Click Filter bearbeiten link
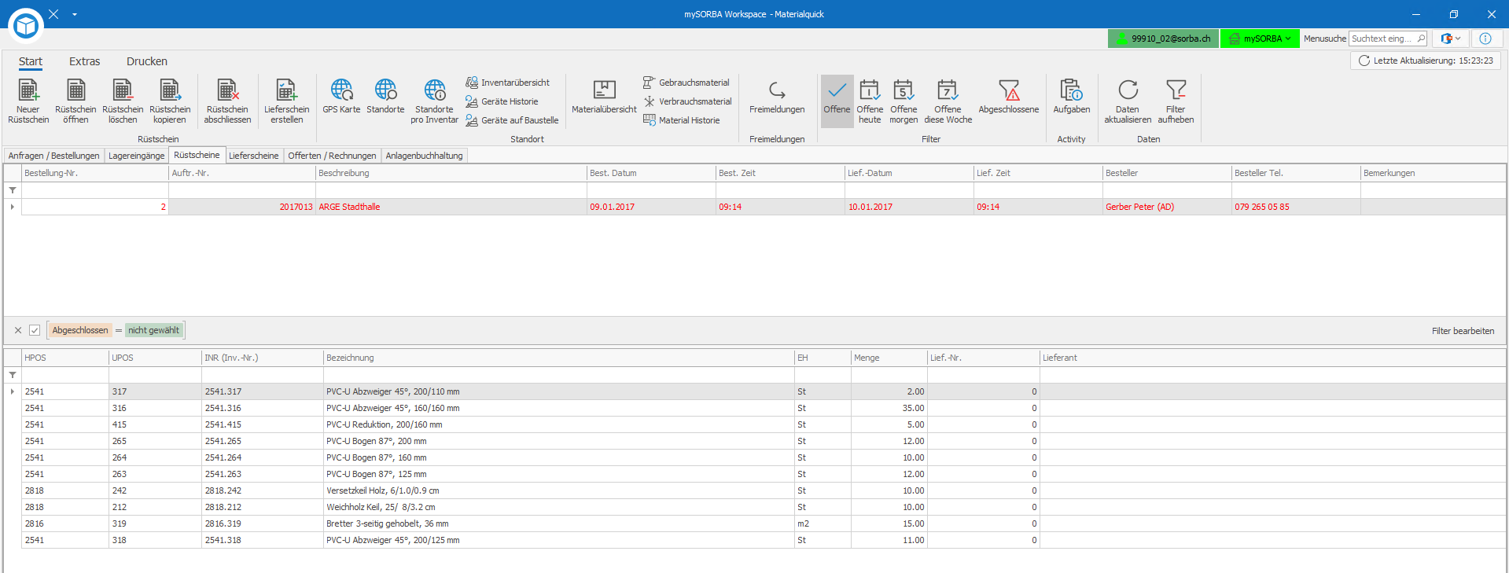Image resolution: width=1509 pixels, height=573 pixels. coord(1463,331)
